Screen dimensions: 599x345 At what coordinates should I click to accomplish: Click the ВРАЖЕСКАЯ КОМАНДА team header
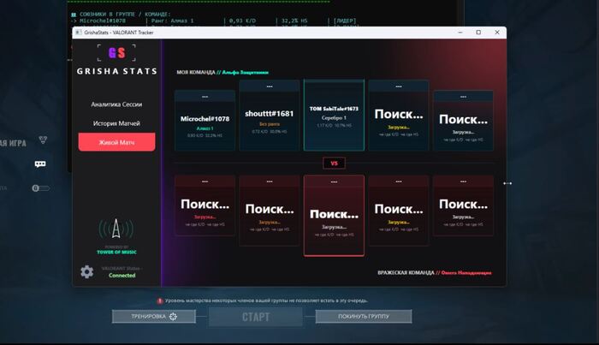(x=435, y=273)
